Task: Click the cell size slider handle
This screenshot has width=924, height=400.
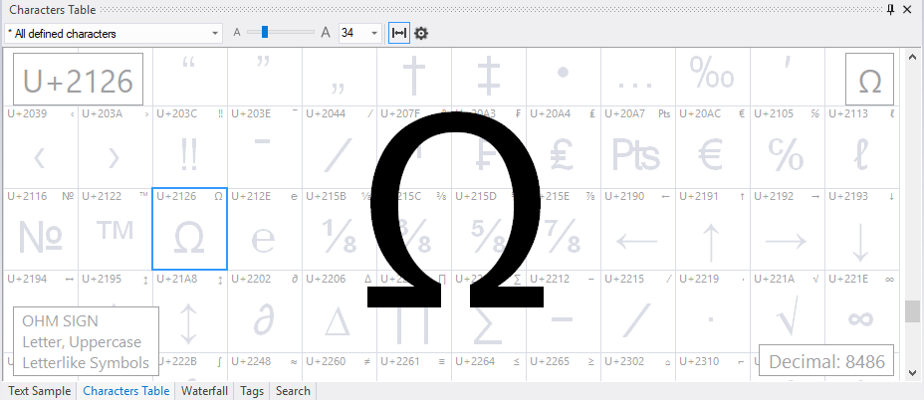Action: (265, 33)
